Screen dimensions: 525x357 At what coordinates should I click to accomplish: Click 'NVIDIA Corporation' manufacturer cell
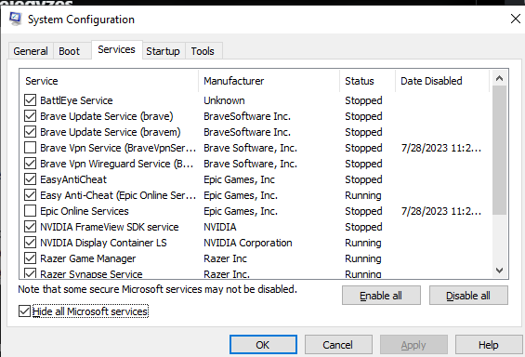[x=248, y=243]
